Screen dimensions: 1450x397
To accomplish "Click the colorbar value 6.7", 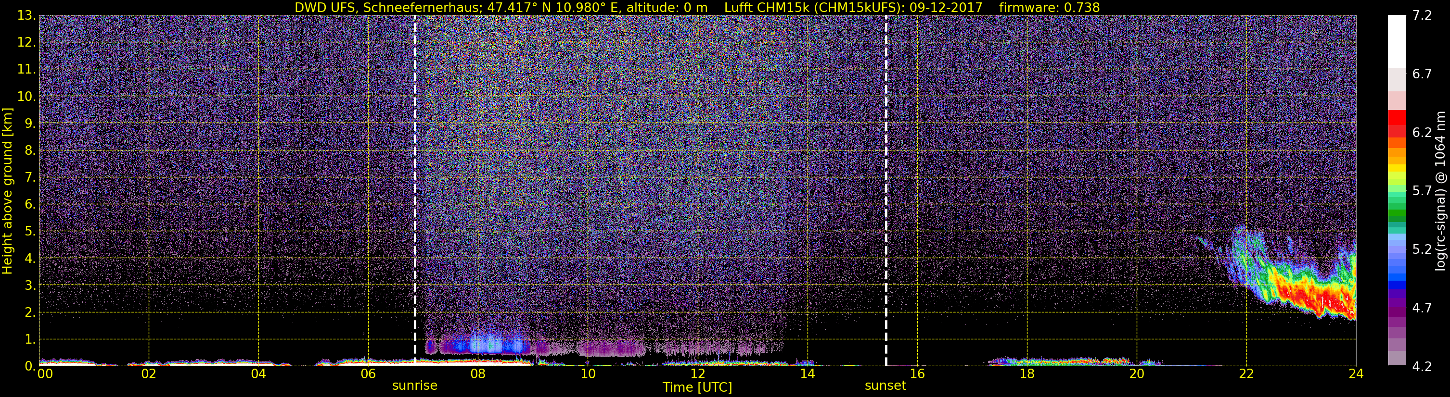I will point(1423,74).
